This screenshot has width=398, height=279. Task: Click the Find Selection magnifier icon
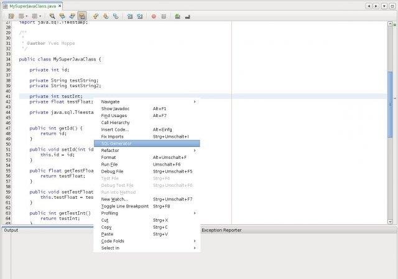coord(52,16)
